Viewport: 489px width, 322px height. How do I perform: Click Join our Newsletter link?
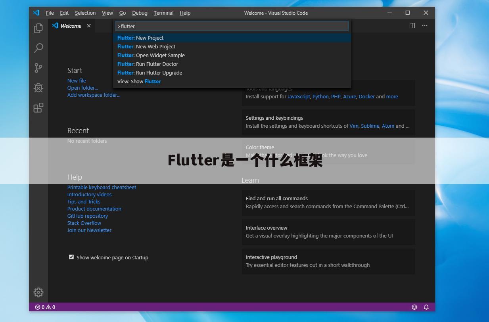pos(89,230)
